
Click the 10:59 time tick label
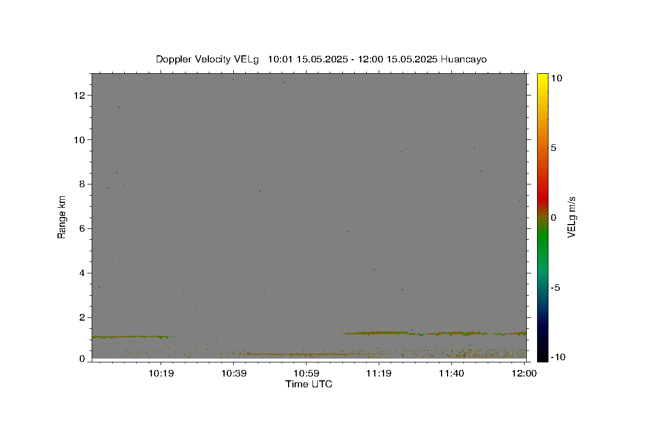point(306,373)
